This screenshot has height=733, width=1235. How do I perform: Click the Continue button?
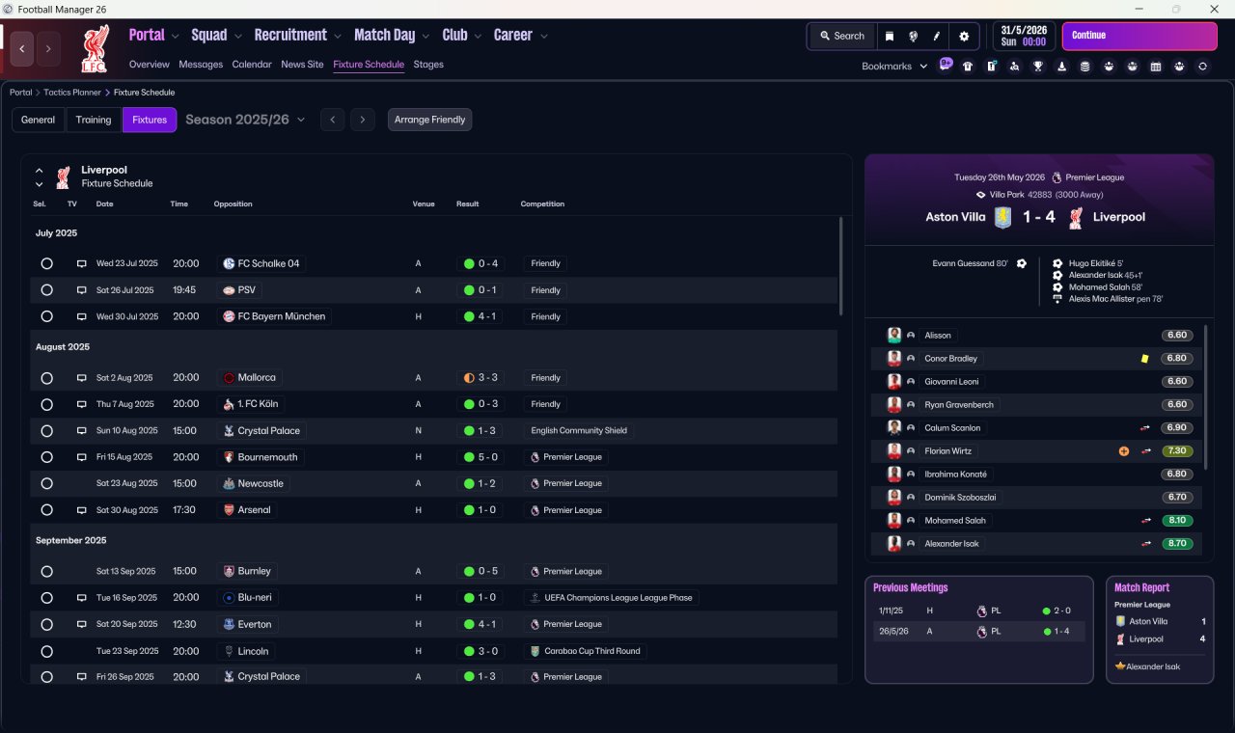coord(1139,37)
